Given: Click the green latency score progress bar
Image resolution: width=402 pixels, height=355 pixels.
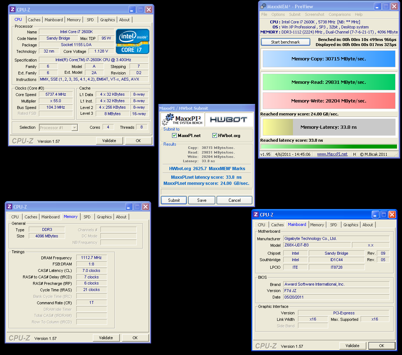Looking at the screenshot, I should coord(329,146).
